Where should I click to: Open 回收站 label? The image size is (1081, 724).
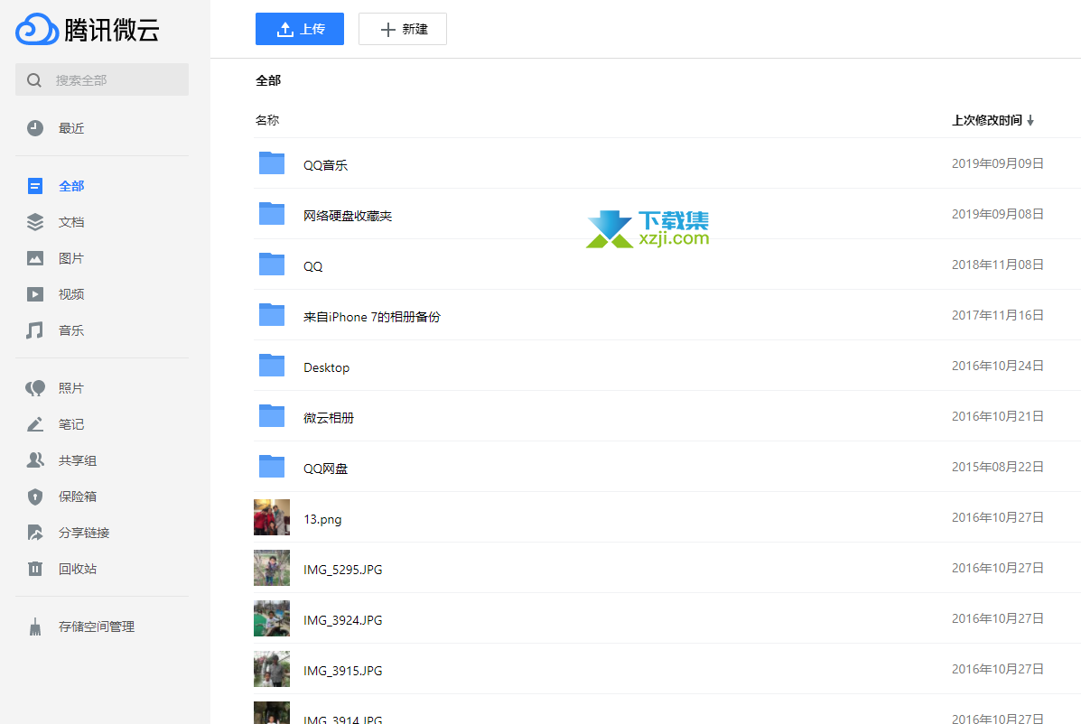78,569
